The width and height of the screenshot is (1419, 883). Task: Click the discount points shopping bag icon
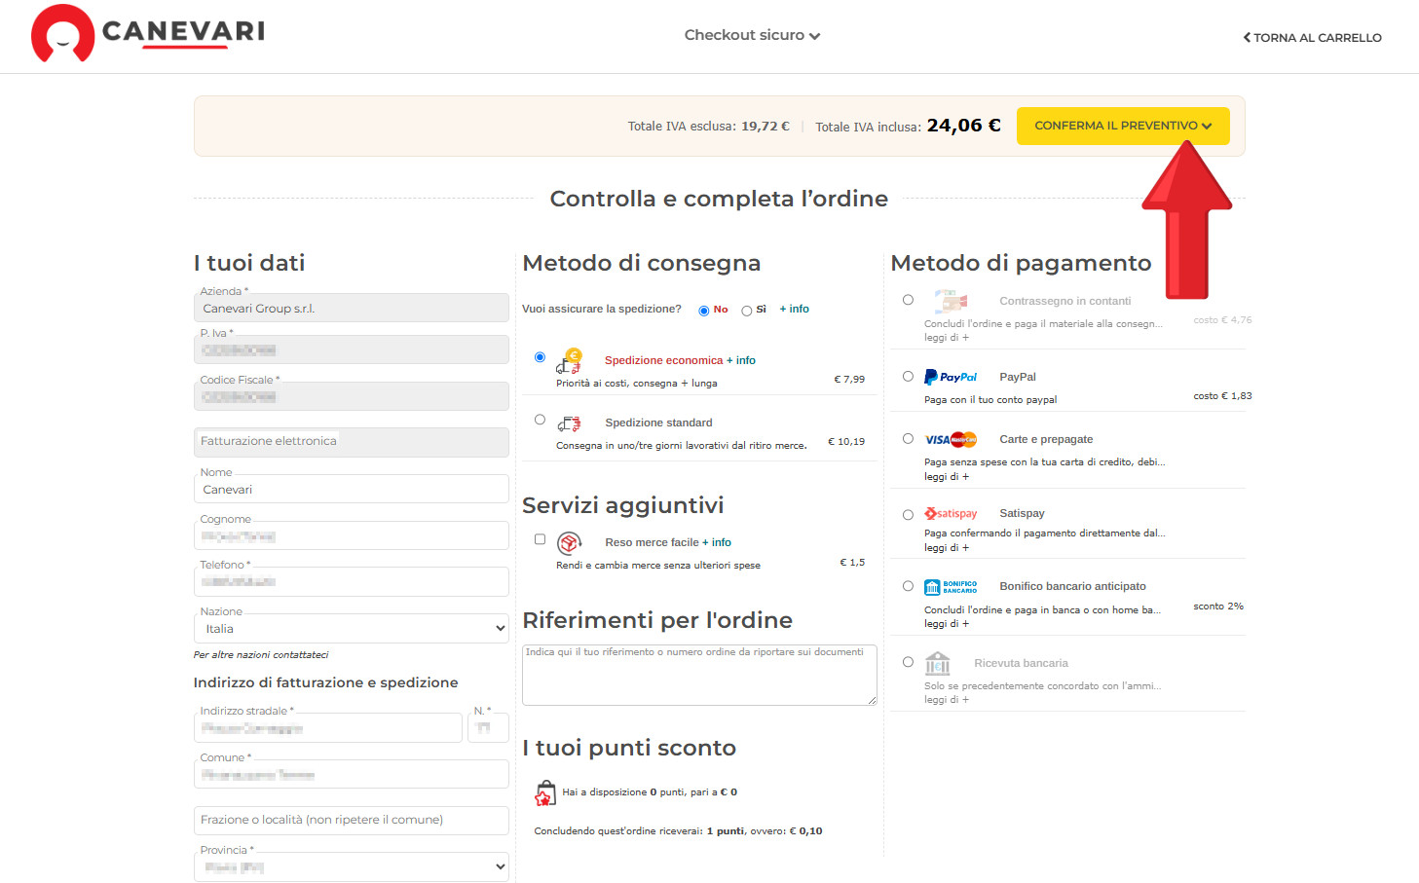click(544, 793)
